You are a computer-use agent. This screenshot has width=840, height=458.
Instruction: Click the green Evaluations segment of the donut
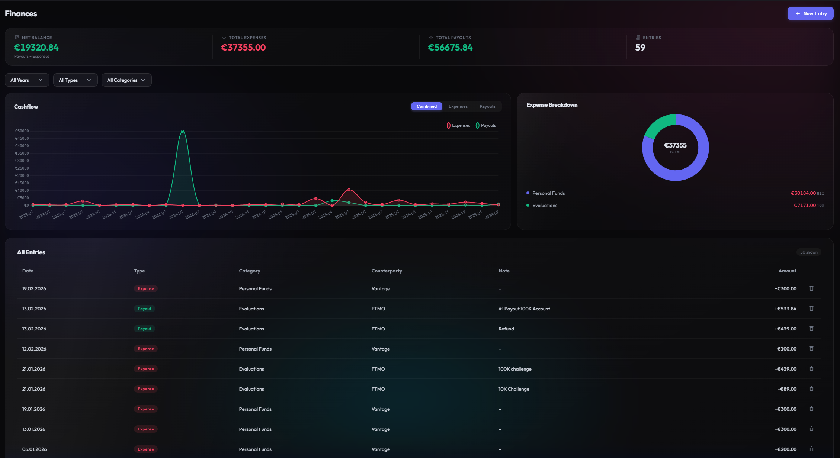(657, 123)
